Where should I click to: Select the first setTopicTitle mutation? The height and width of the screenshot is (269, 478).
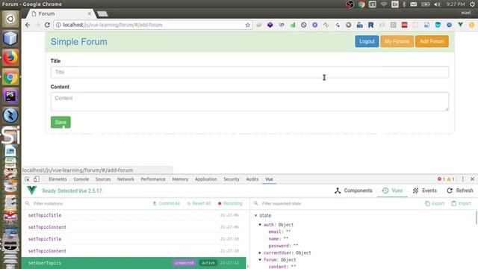point(134,215)
